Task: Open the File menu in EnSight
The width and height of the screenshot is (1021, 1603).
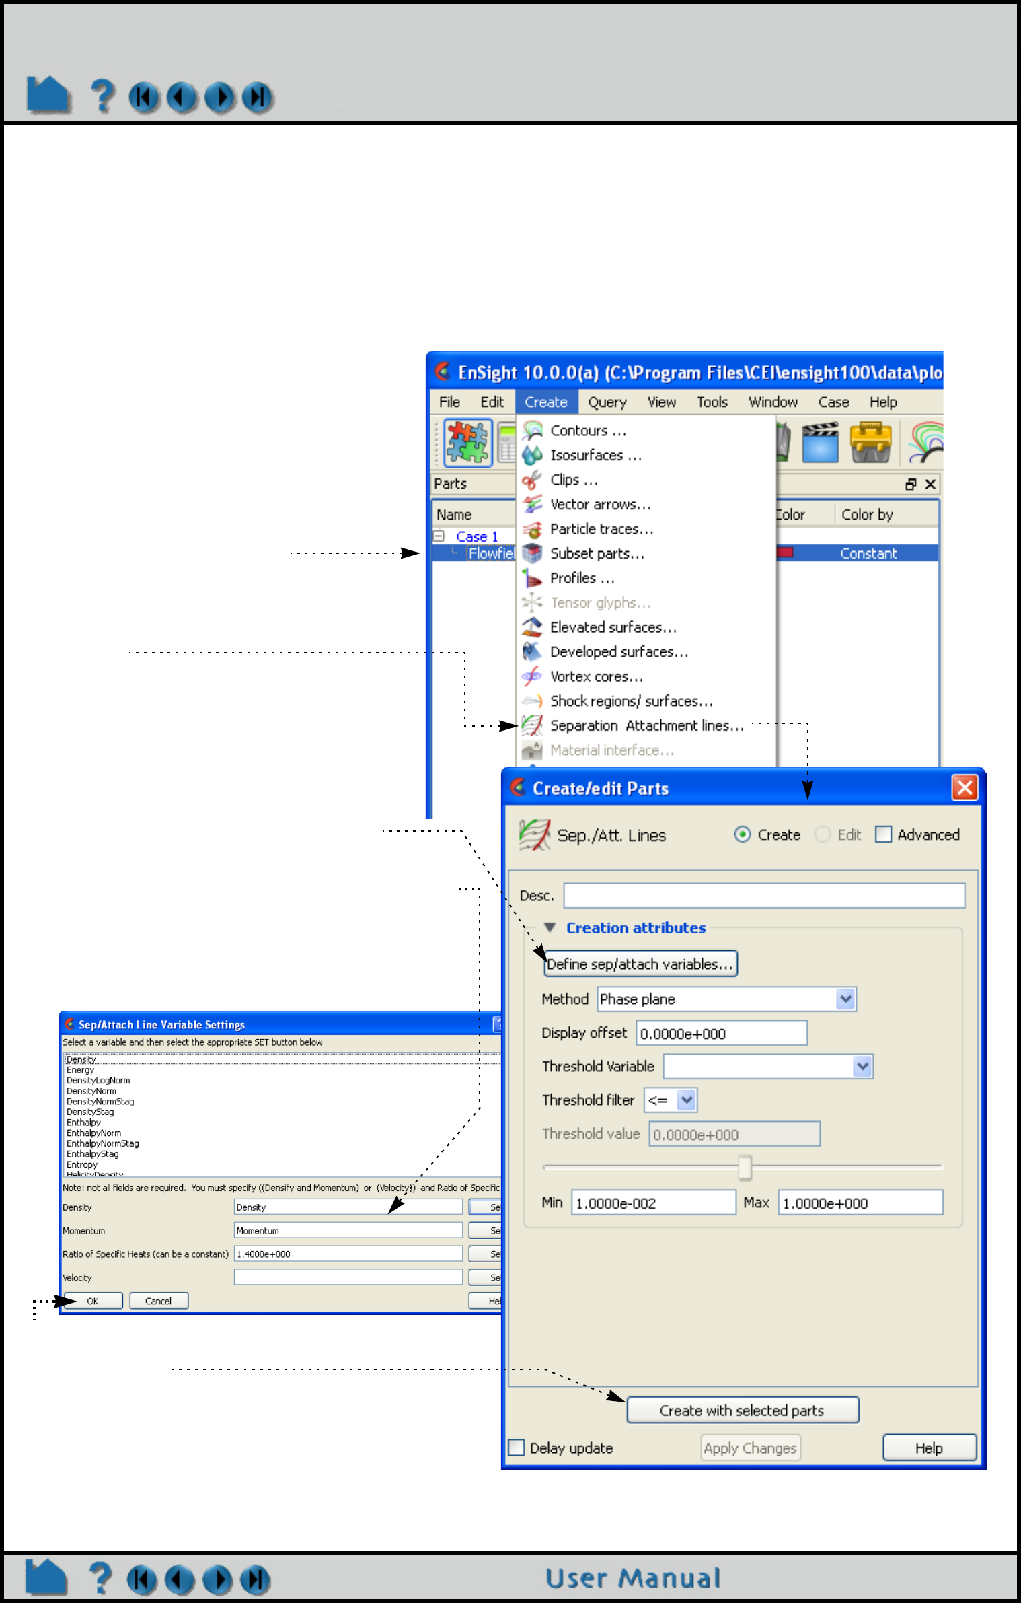Action: (449, 402)
